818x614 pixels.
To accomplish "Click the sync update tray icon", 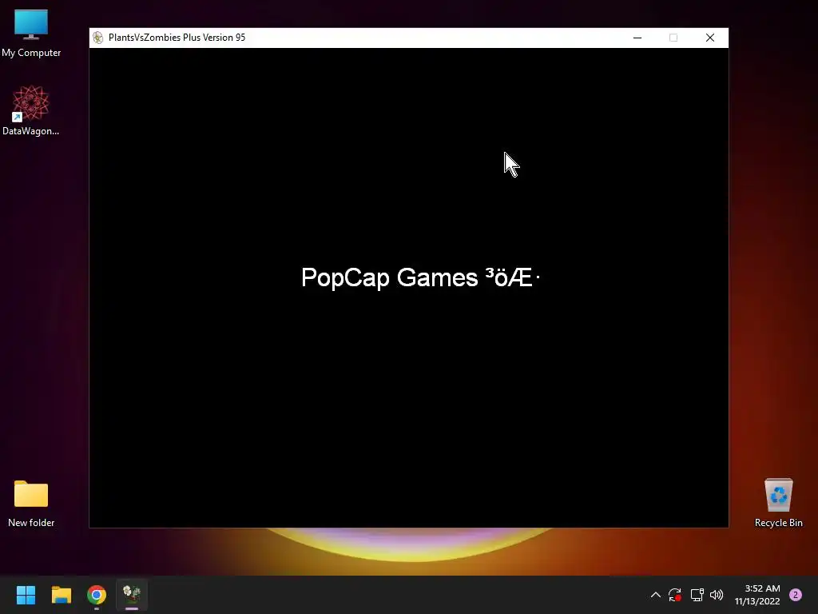I will tap(675, 595).
